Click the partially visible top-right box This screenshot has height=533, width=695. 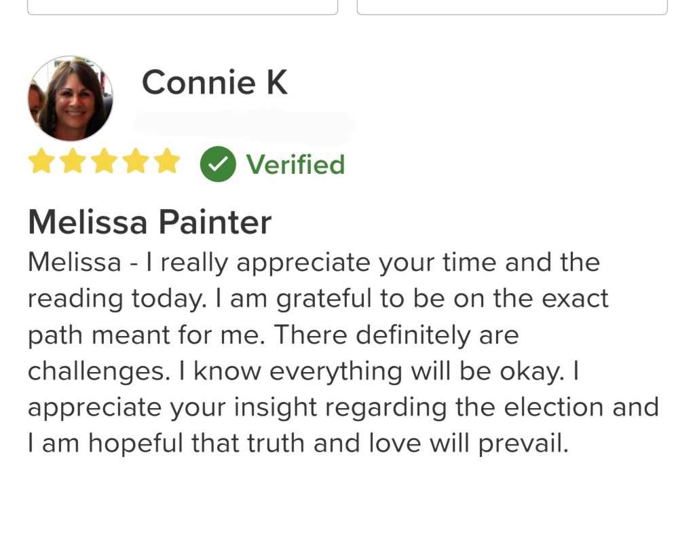coord(512,7)
